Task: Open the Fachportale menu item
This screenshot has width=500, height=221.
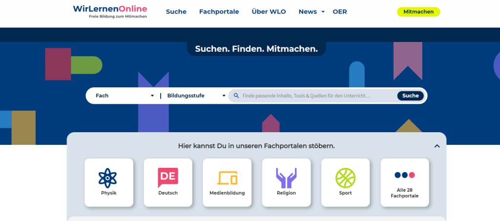Action: point(219,12)
